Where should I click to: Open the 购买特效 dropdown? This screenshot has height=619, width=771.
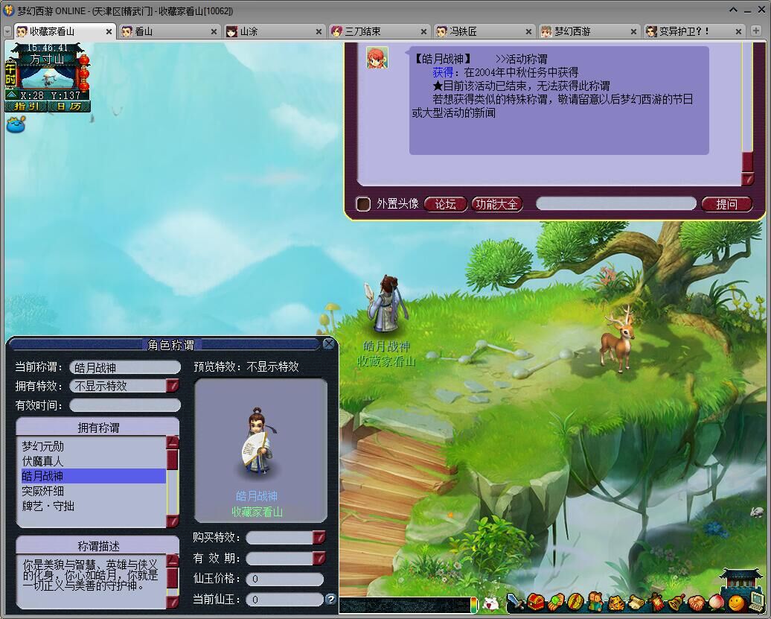tap(319, 537)
